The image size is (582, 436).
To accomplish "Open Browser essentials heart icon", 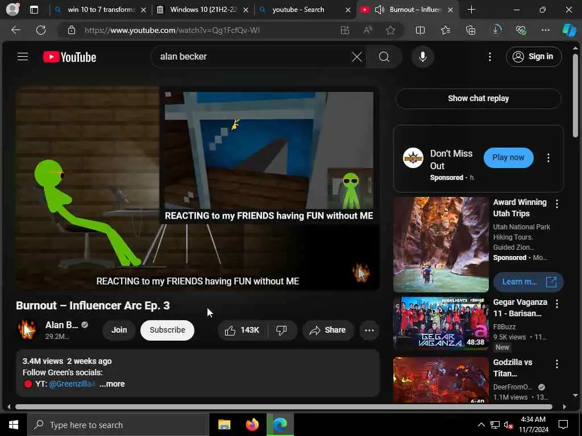I will click(521, 30).
